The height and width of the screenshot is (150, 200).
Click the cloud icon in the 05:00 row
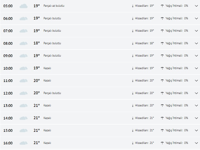tap(24, 6)
